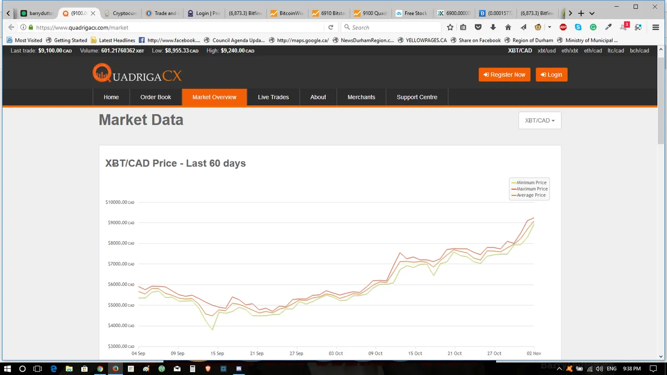Open the Calculator from the taskbar
This screenshot has width=667, height=375.
(x=192, y=369)
